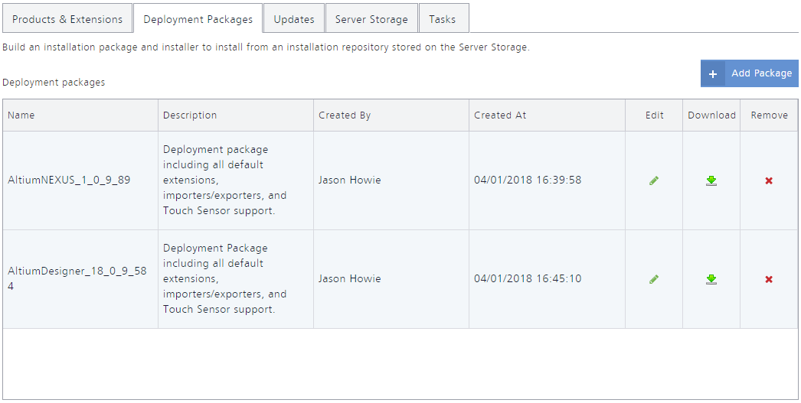Go to the Server Storage tab

(371, 19)
